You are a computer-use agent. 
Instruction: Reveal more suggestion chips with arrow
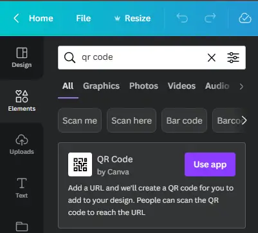[x=244, y=120]
